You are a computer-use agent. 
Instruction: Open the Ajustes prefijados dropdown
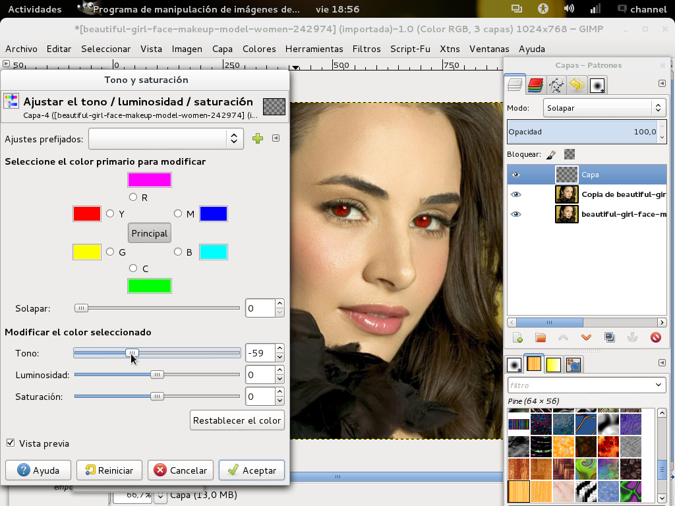click(x=166, y=139)
